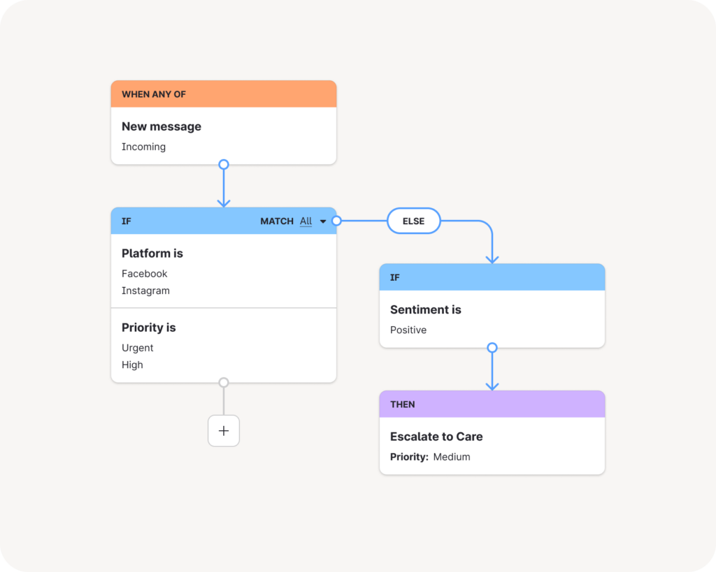Toggle the Urgent priority option
Screen dimensions: 716x572
pos(137,347)
